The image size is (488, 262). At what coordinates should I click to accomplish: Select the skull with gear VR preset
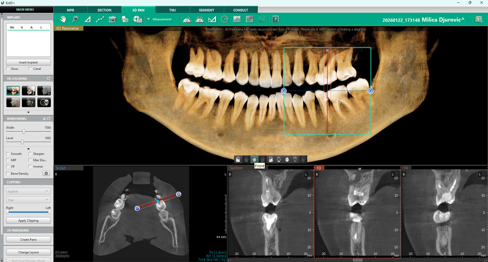(44, 103)
